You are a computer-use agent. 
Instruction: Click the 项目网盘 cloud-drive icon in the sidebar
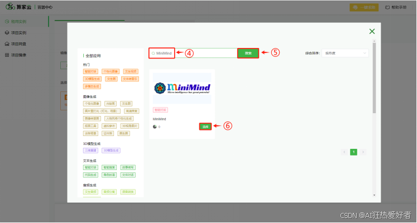[7, 44]
